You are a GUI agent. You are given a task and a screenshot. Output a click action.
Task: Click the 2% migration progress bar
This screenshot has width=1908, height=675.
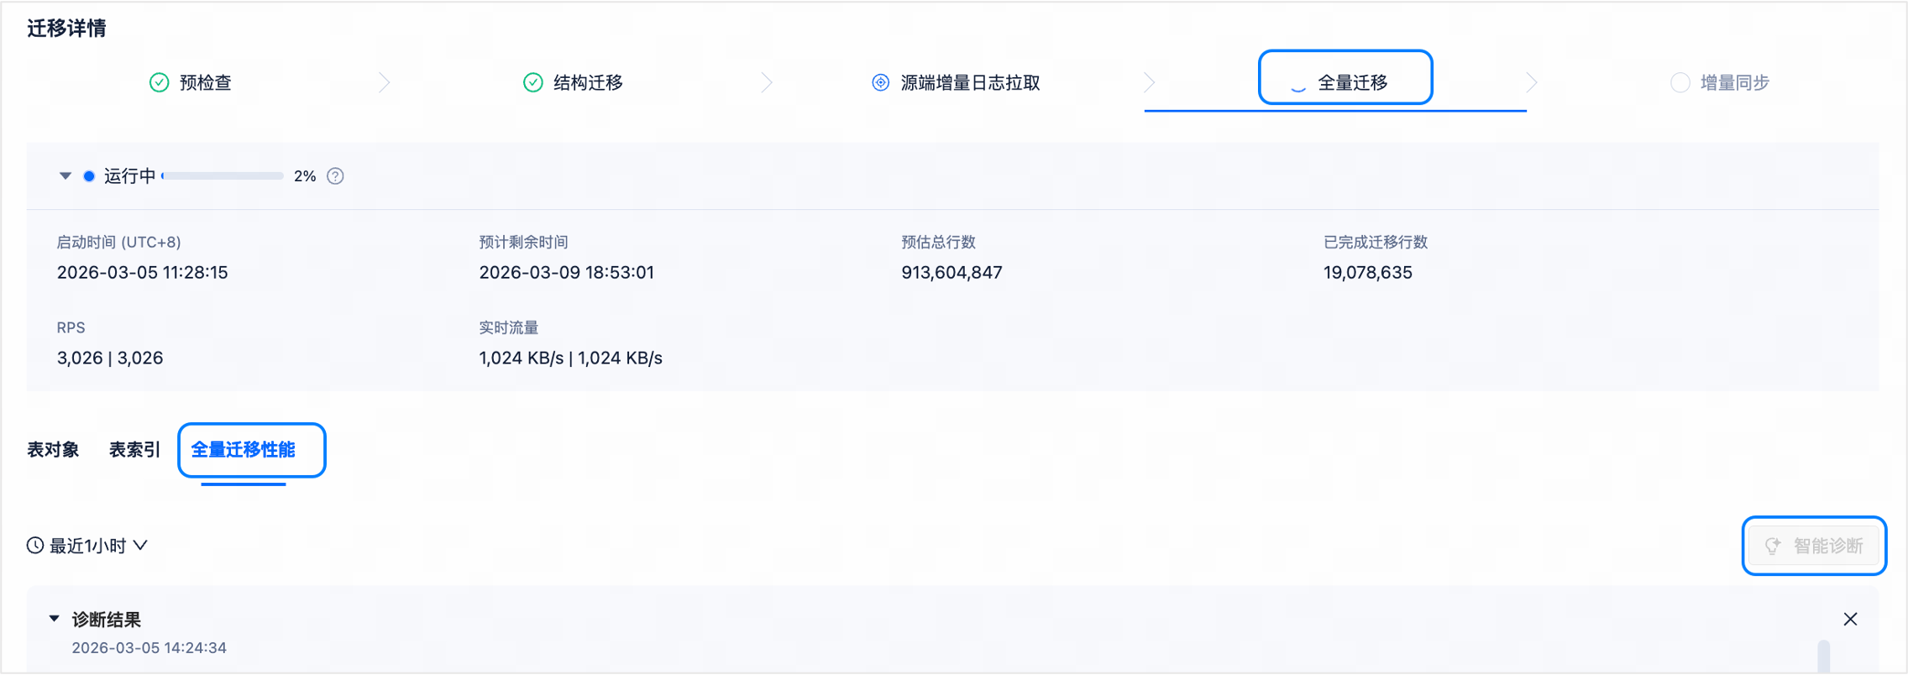click(223, 176)
